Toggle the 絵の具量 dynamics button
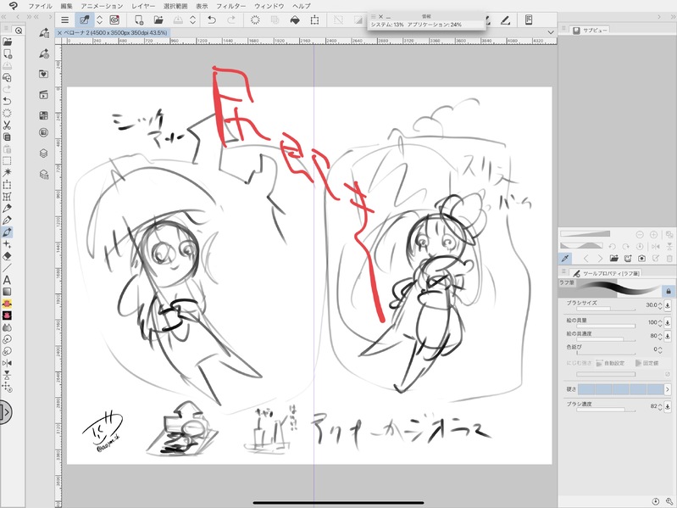 click(x=668, y=322)
